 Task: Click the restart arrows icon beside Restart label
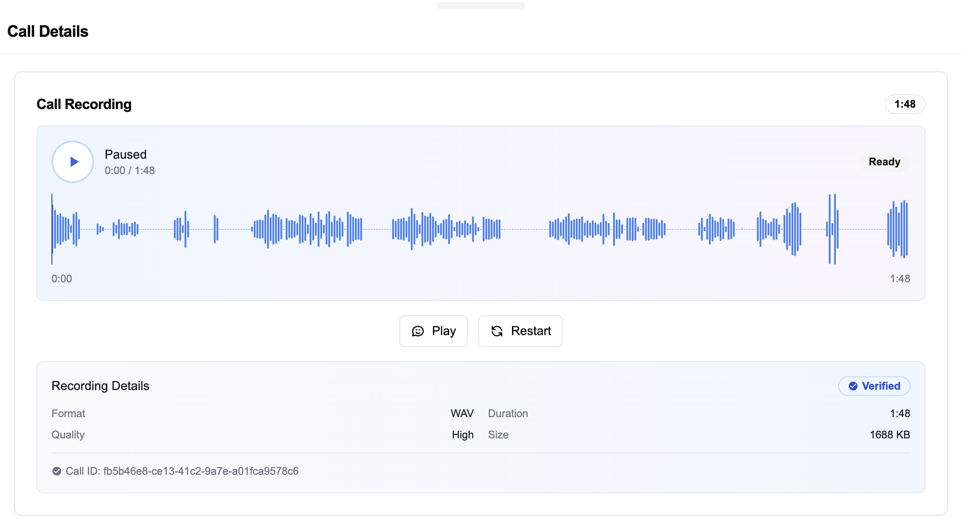pos(497,331)
